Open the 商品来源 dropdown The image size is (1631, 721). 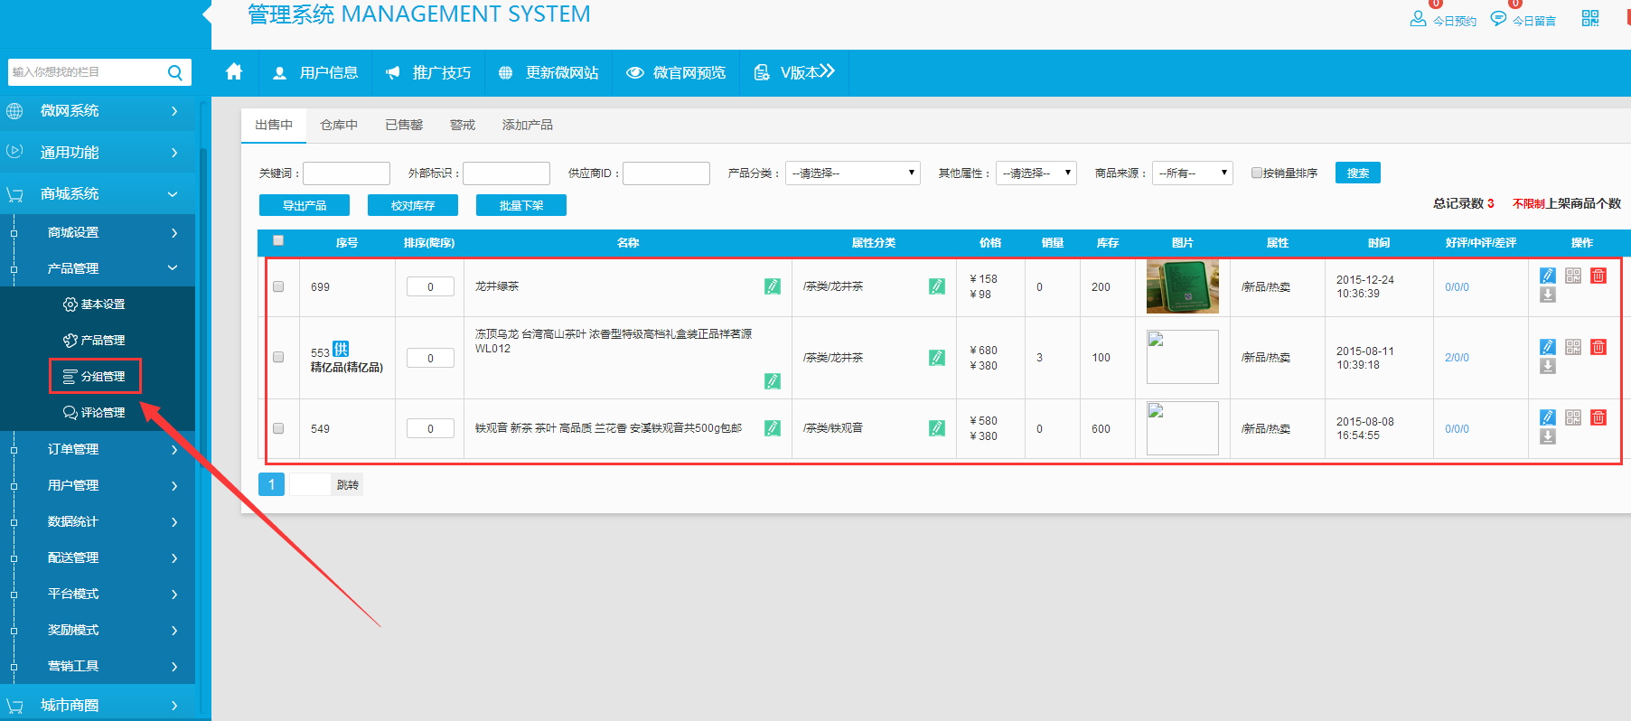tap(1192, 173)
